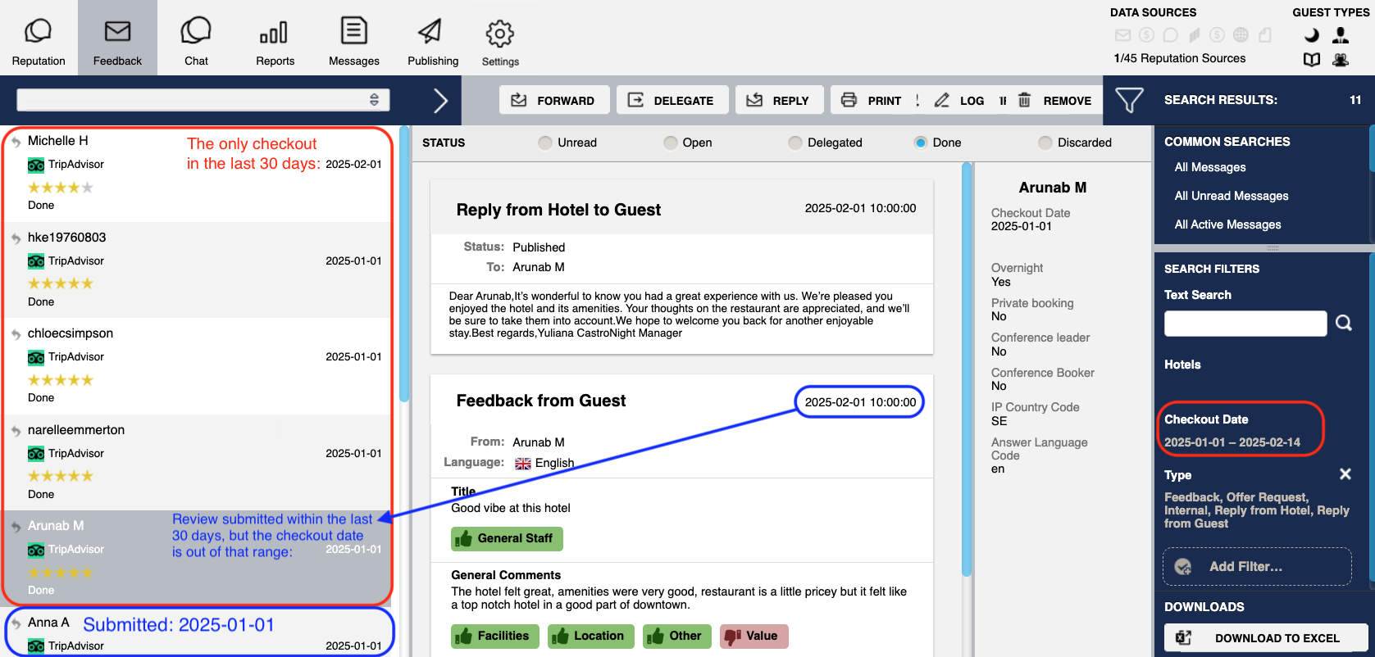
Task: Open Publishing paper plane section
Action: coord(430,31)
